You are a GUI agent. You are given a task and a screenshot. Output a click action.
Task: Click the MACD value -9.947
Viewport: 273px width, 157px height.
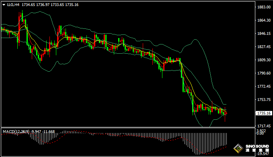coord(36,132)
